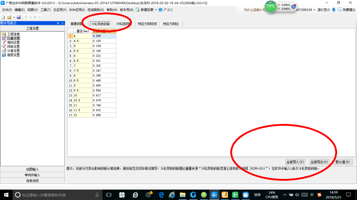Click the weight cell 0.099
The image size is (357, 200).
pyautogui.click(x=104, y=36)
